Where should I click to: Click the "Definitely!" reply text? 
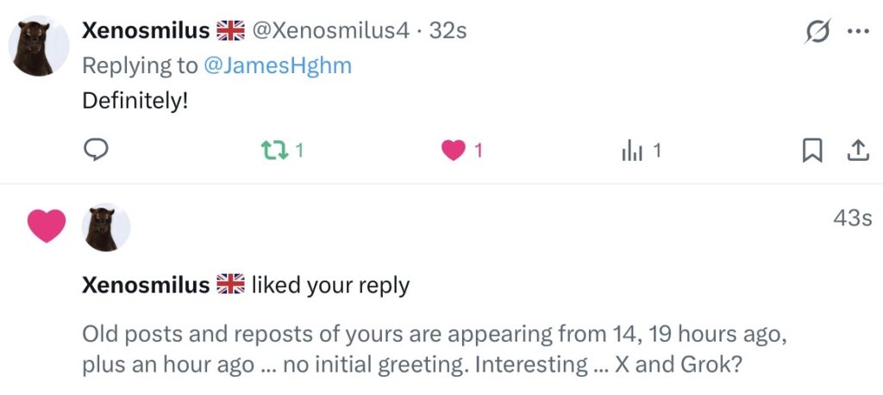tap(135, 100)
